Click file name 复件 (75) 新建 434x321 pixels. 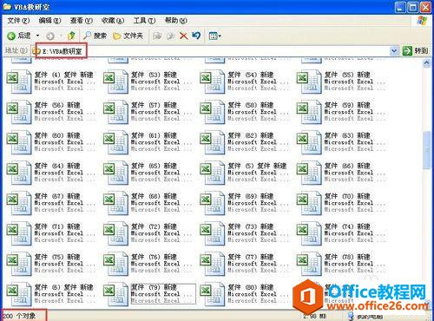[x=57, y=257]
